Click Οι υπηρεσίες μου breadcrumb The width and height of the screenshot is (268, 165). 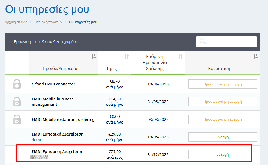(83, 22)
